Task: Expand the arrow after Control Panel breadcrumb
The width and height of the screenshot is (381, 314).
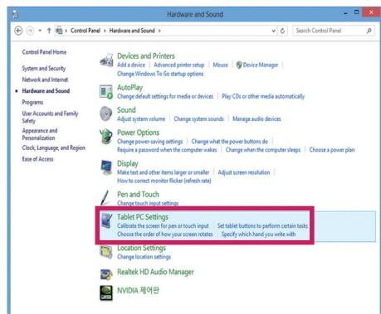Action: pos(105,31)
